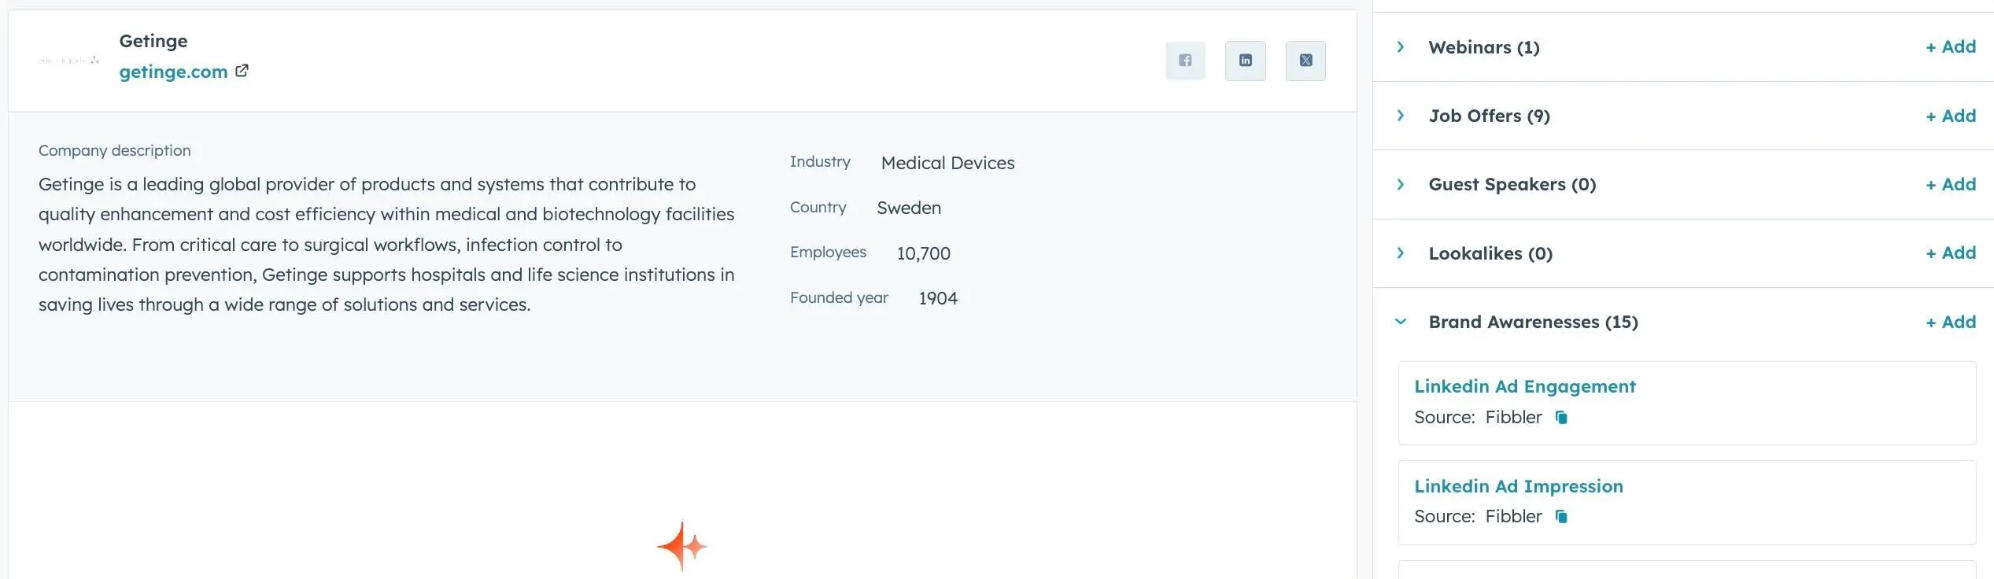Open the Linkedin Ad Engagement record

click(1524, 386)
